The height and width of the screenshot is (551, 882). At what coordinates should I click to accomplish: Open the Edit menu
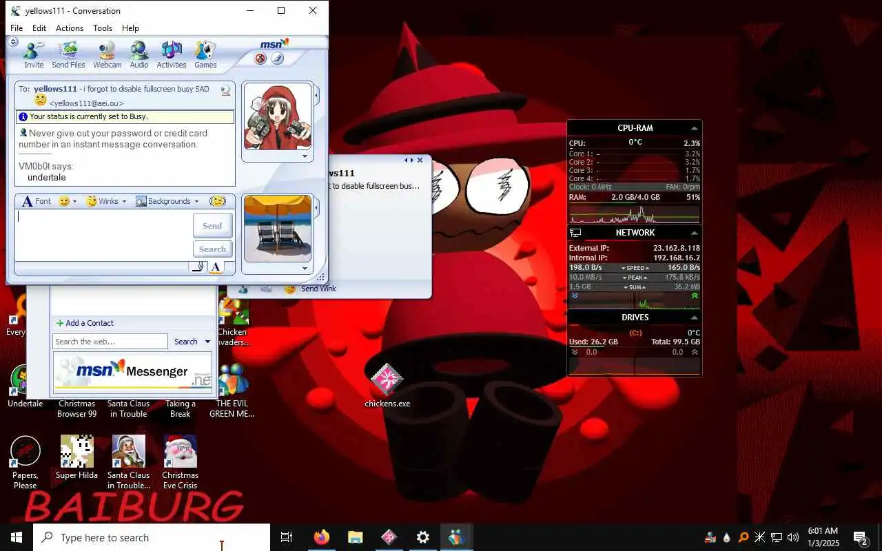click(39, 28)
